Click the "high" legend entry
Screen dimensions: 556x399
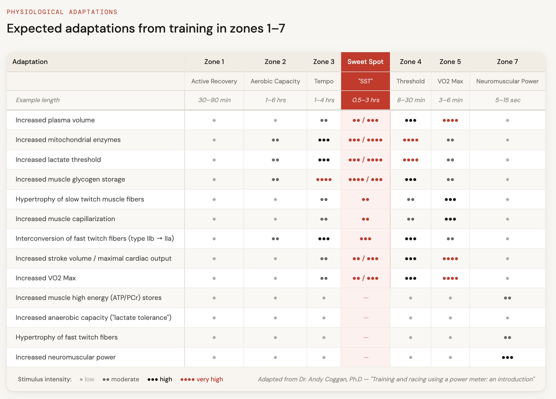point(160,379)
